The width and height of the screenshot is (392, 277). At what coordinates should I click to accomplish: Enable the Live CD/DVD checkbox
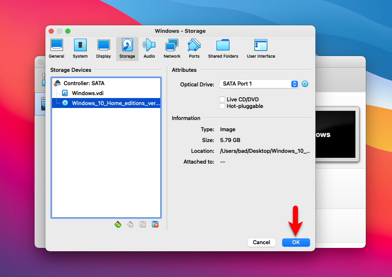coord(222,99)
